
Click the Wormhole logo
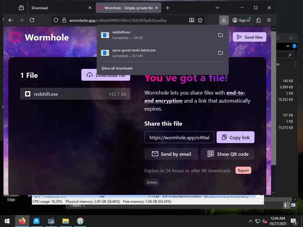(x=39, y=37)
